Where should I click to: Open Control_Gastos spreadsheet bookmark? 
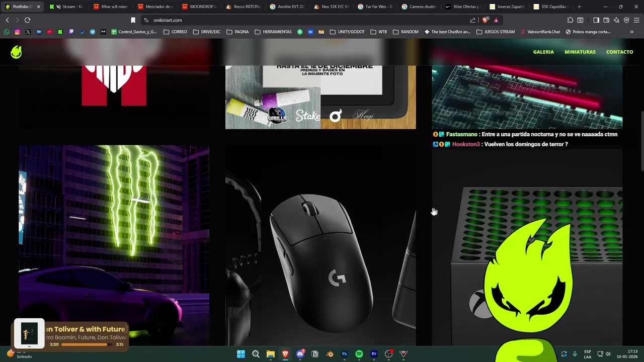[x=134, y=32]
